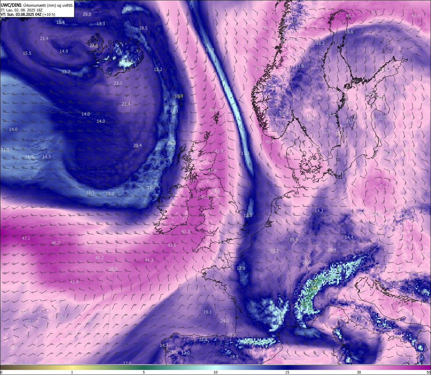Select the 12.9 value label
Viewport: 431px width, 375px height.
[x=241, y=268]
